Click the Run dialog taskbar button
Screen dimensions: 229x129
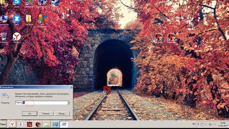[64, 124]
